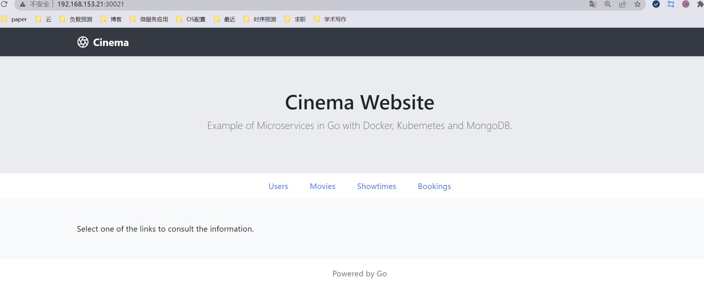Open the Google Translate page icon
The height and width of the screenshot is (302, 704).
pos(593,4)
